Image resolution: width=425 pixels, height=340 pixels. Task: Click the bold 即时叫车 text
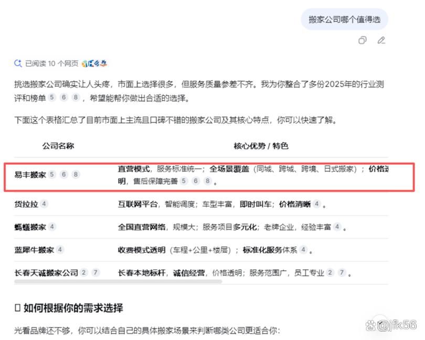(256, 204)
